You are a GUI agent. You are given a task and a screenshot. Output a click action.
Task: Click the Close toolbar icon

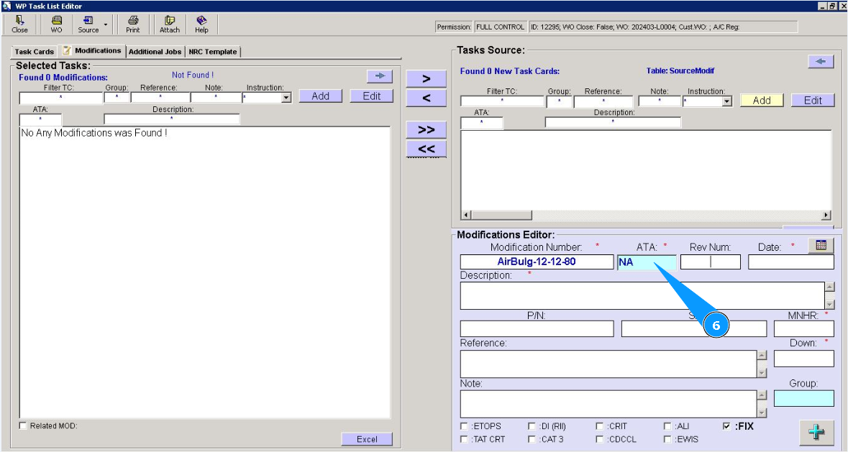[19, 24]
